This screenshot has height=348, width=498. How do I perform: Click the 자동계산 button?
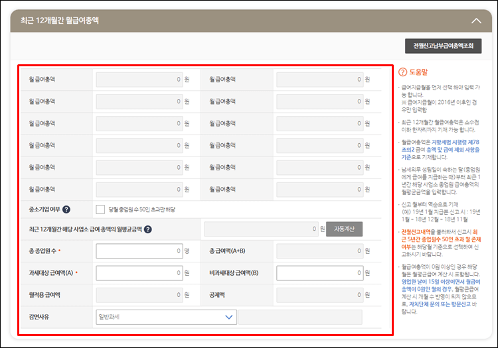[344, 229]
